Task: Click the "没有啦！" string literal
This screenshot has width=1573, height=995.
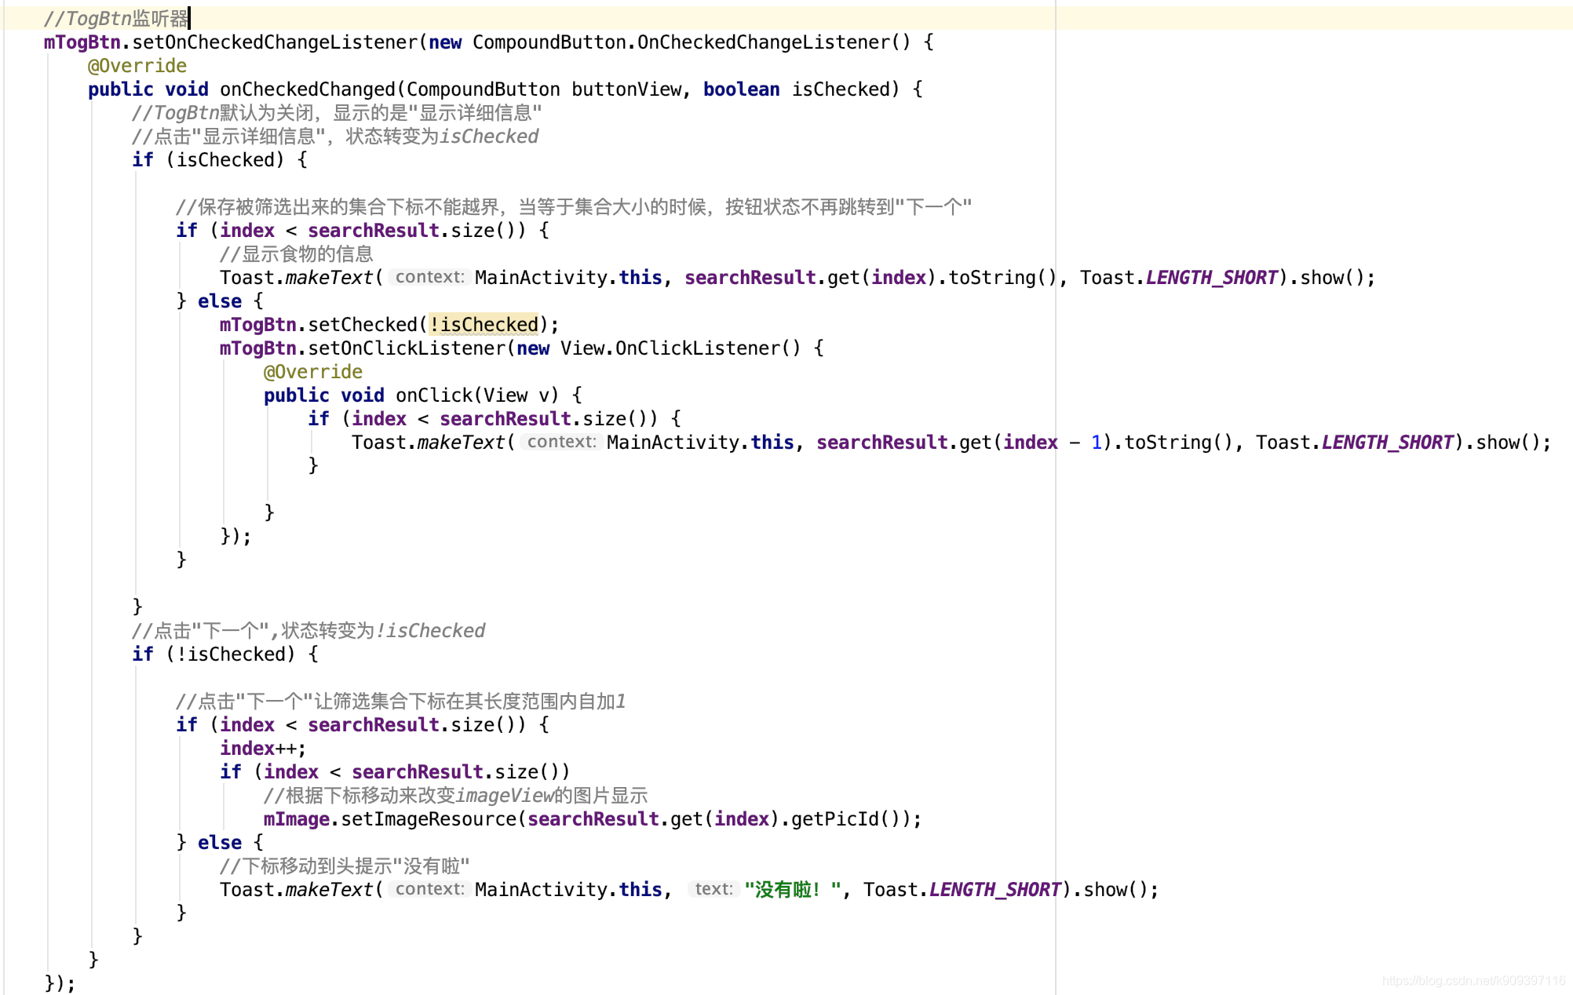Action: (x=793, y=890)
